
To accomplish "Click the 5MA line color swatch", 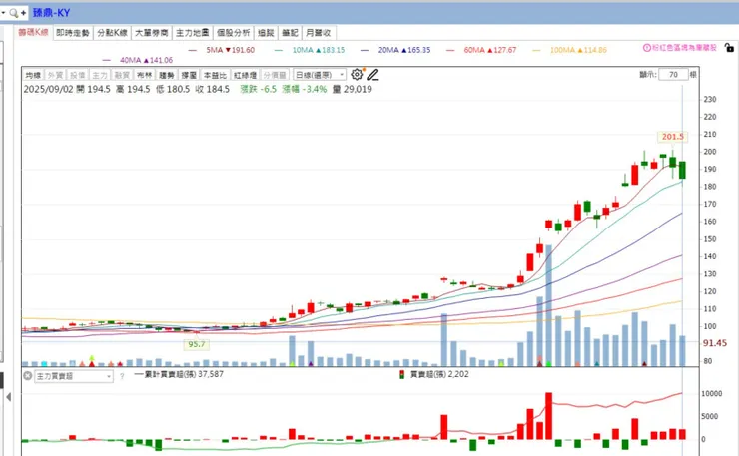I will (x=193, y=50).
